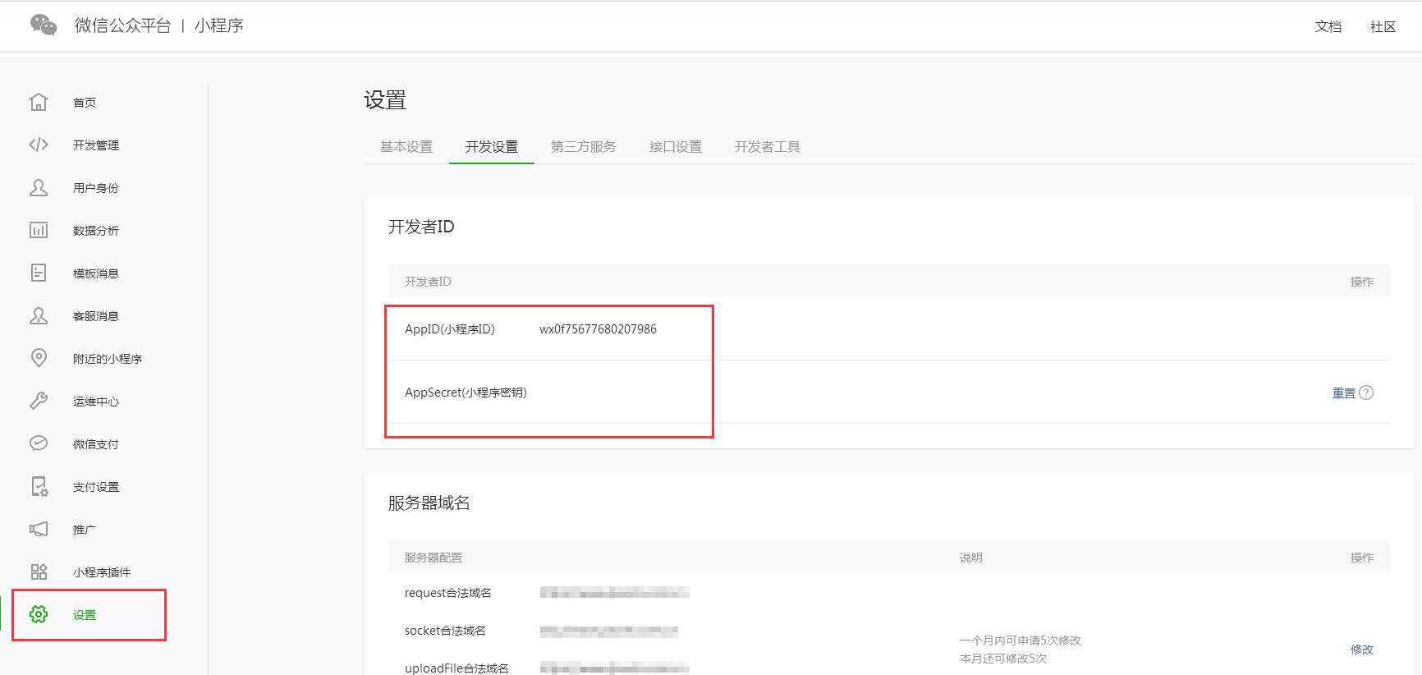Switch to the 基本设置 tab

tap(406, 146)
